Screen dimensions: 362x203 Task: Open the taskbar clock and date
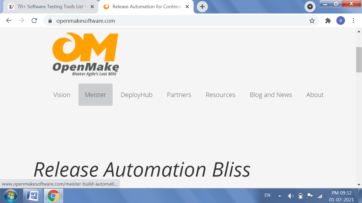342,196
